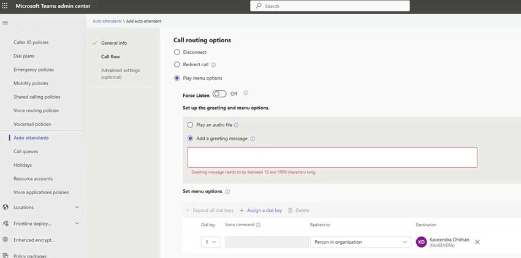Click the KD avatar of Kaveendra Dhilhan
This screenshot has height=258, width=521.
(421, 242)
